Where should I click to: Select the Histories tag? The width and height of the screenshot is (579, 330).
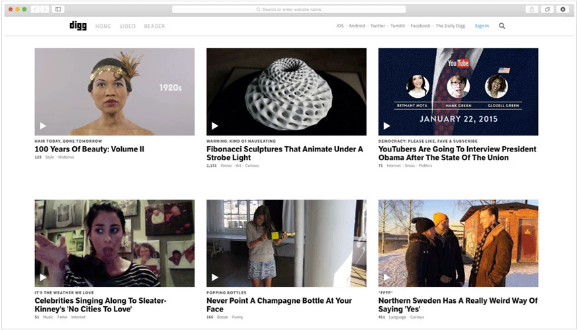pyautogui.click(x=66, y=157)
